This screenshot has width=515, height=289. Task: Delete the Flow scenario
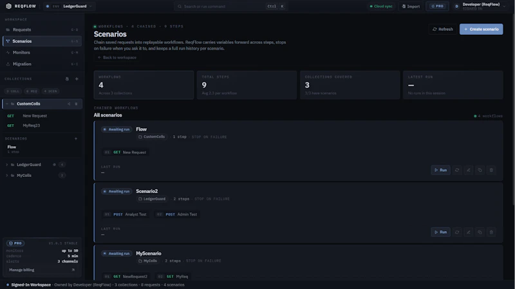tap(491, 170)
